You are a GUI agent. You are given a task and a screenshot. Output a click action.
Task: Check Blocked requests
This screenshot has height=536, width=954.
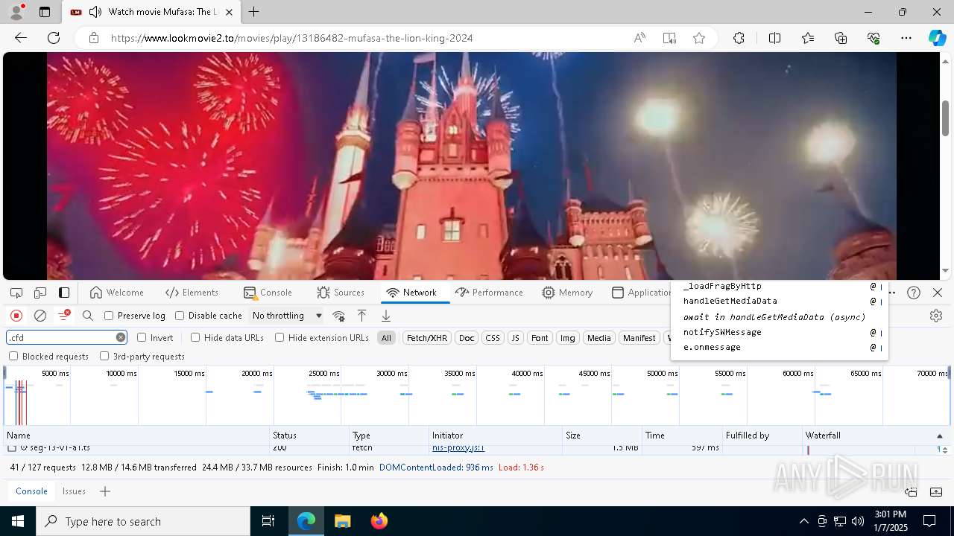[x=13, y=356]
